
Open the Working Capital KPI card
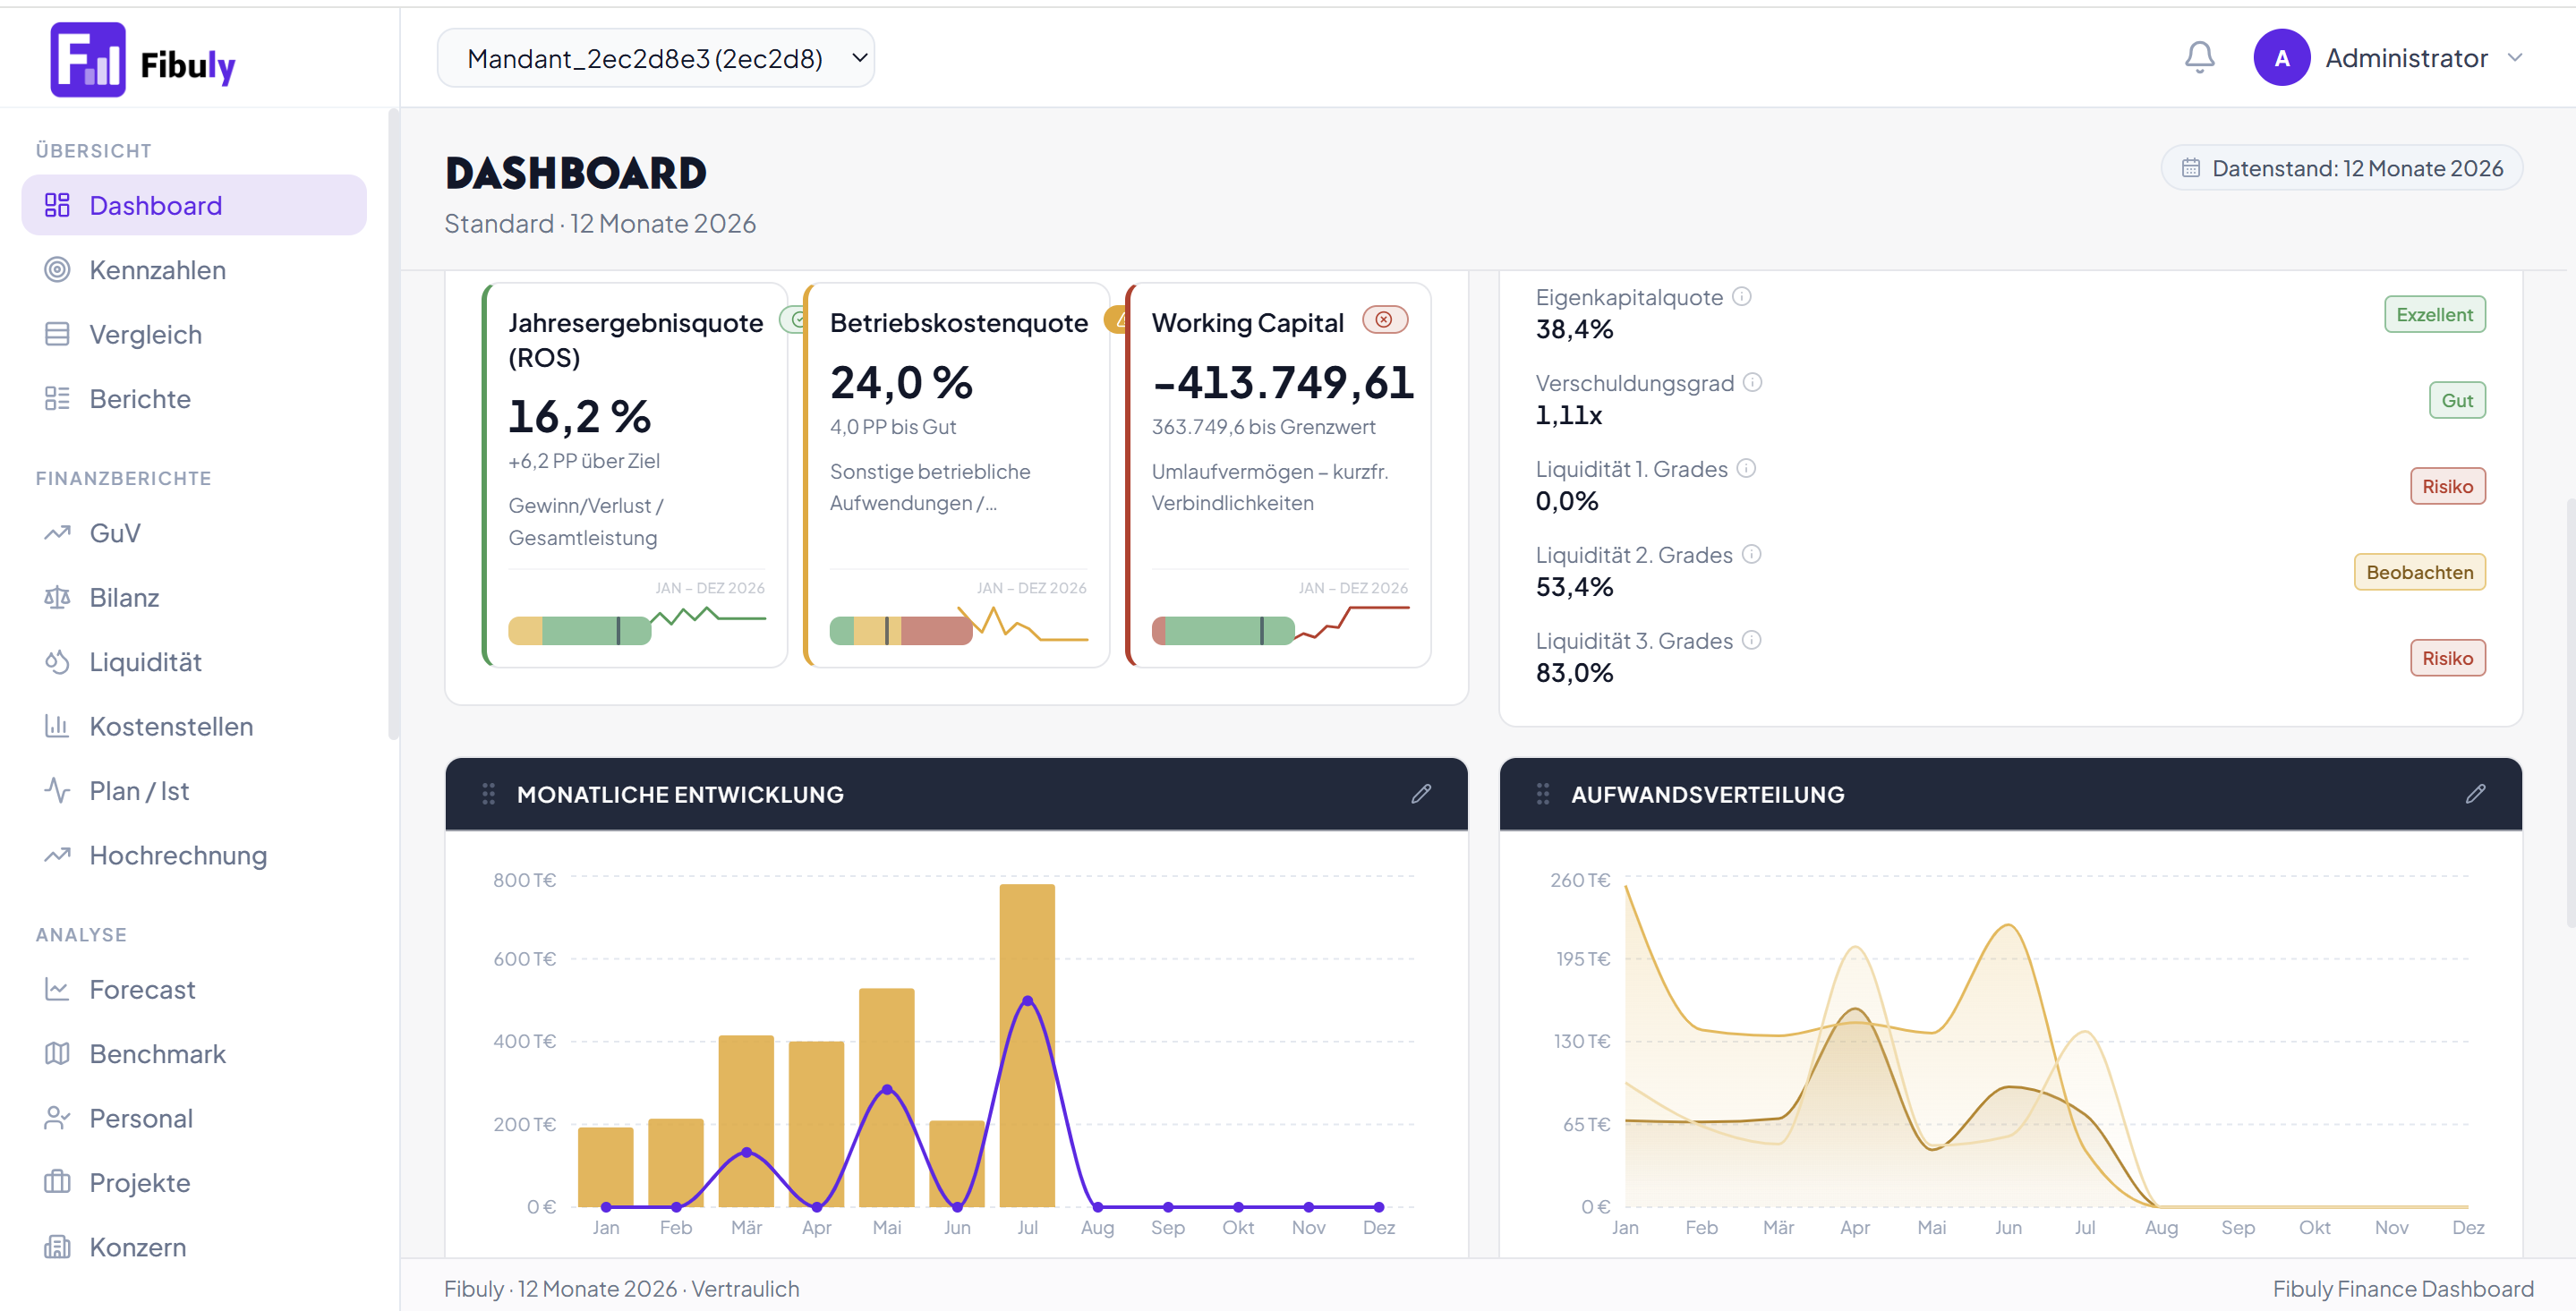pos(1278,475)
